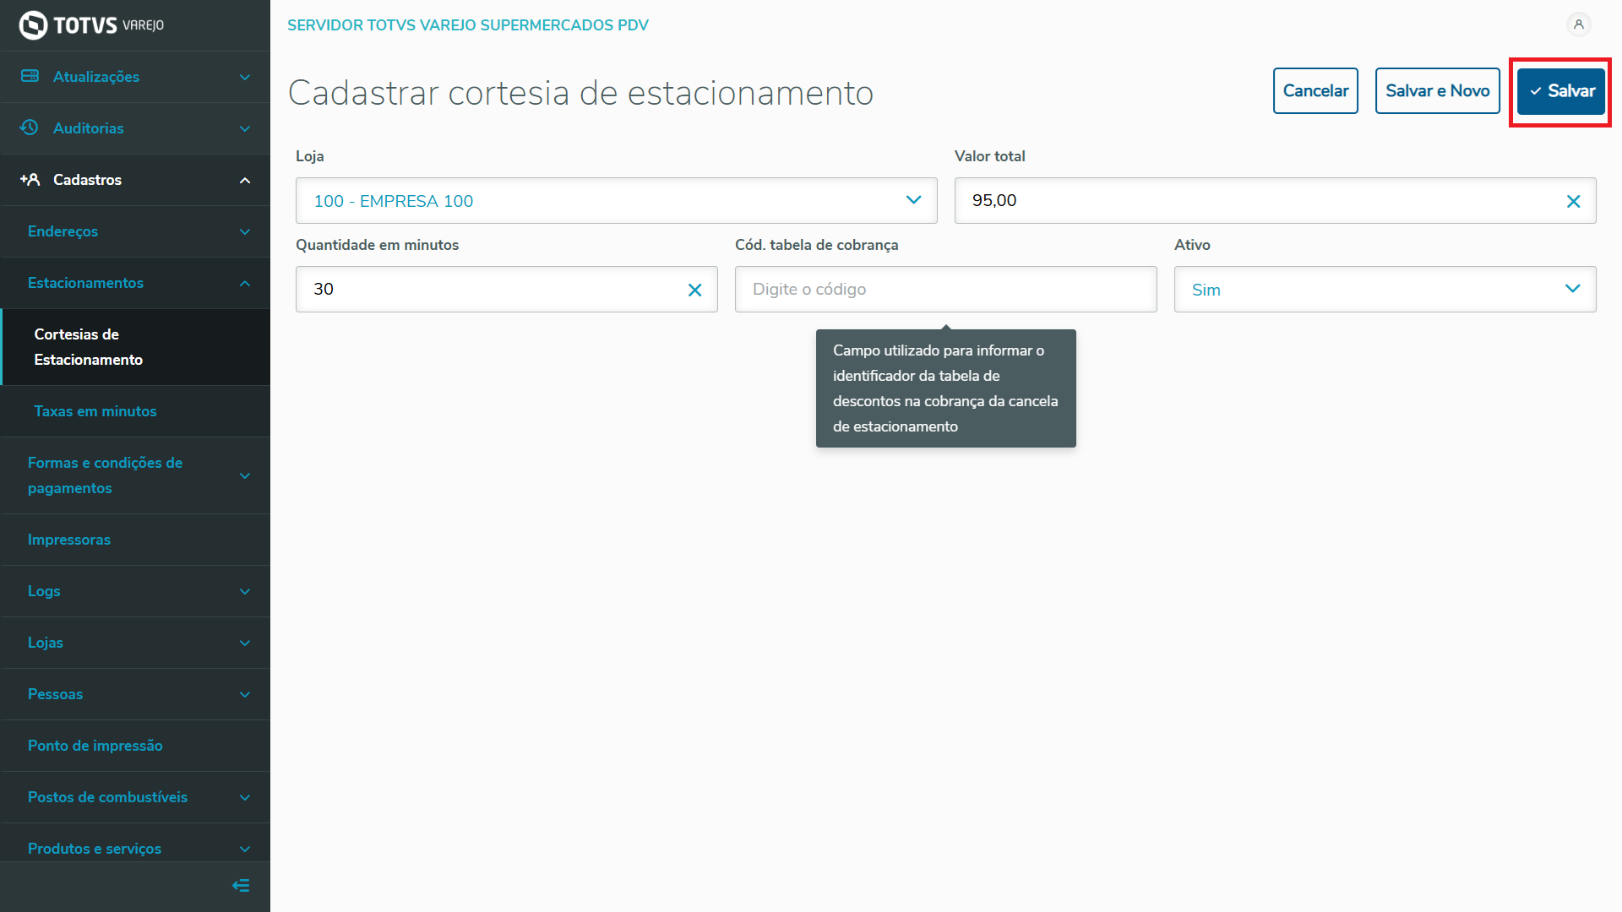Open Taxas em minutos menu item
Screen dimensions: 1622x912
click(95, 411)
